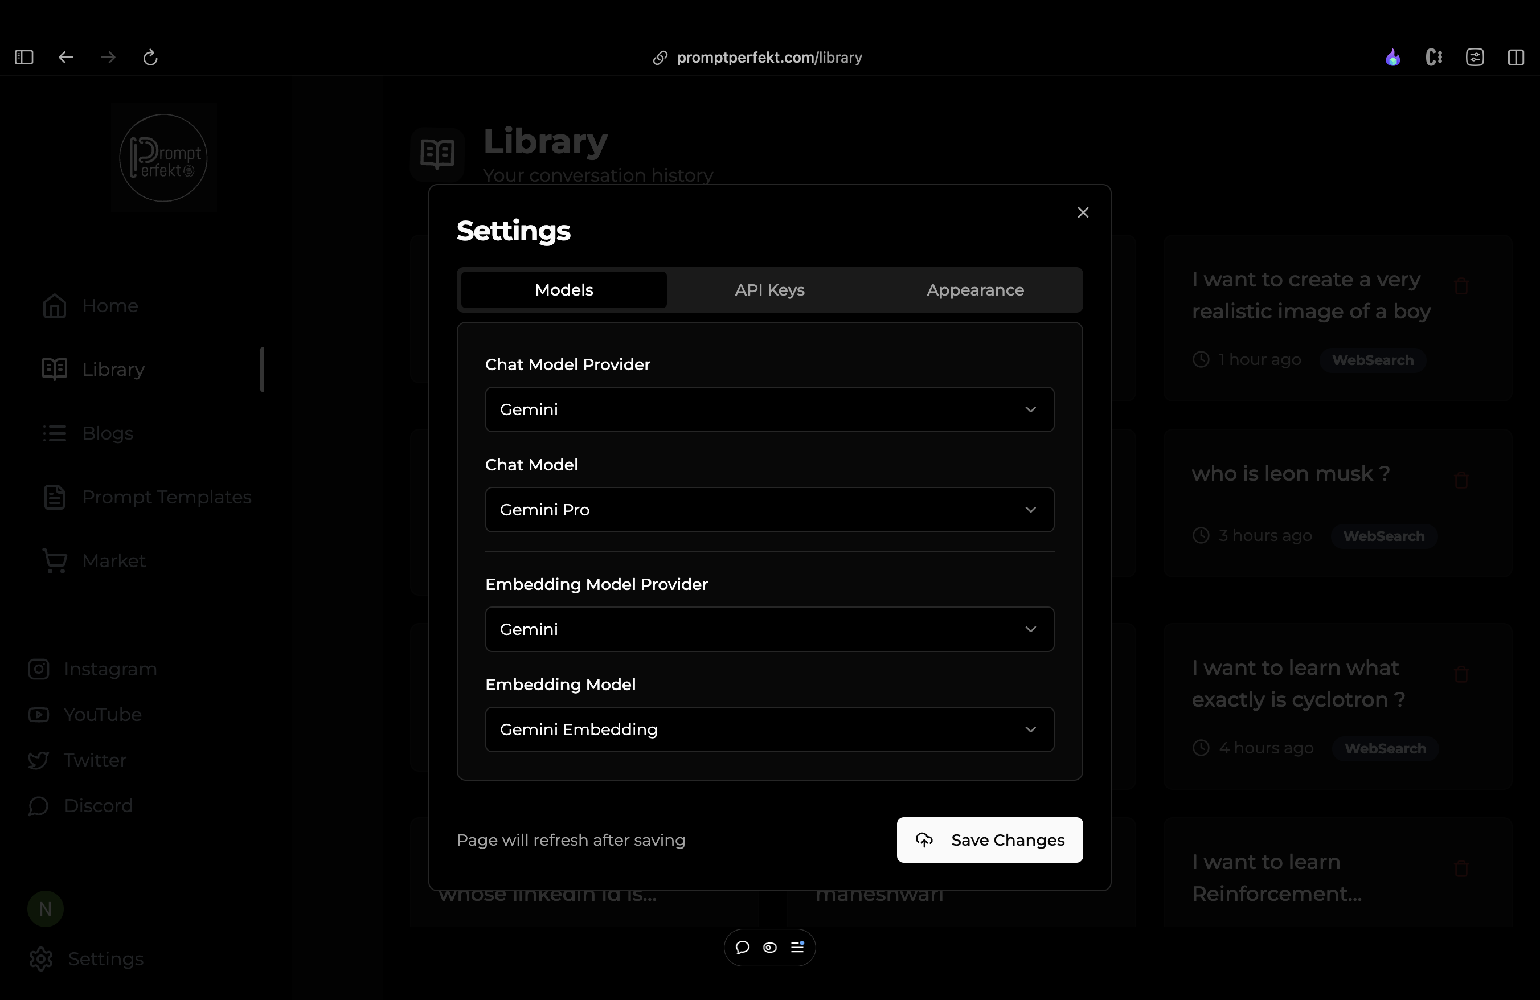Viewport: 1540px width, 1000px height.
Task: Select the Home icon in the sidebar
Action: pyautogui.click(x=54, y=305)
